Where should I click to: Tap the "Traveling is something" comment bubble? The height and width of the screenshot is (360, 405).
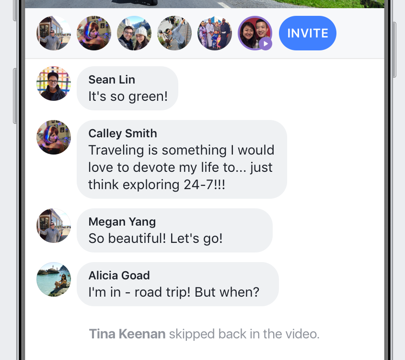(x=182, y=159)
